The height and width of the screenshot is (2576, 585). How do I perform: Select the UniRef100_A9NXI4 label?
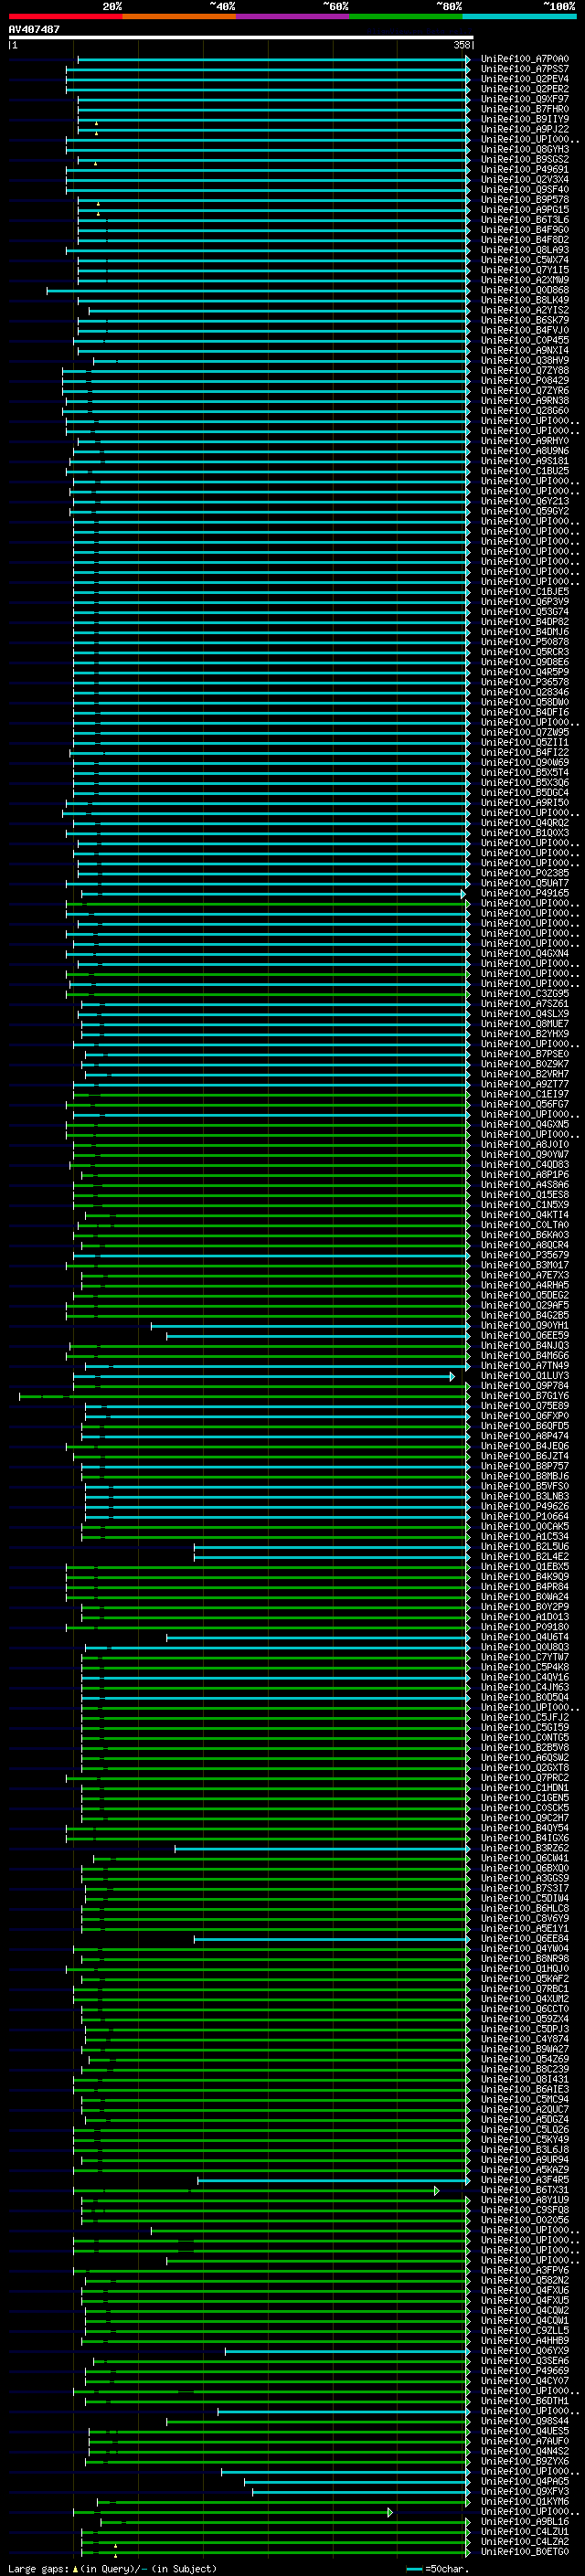tap(524, 350)
